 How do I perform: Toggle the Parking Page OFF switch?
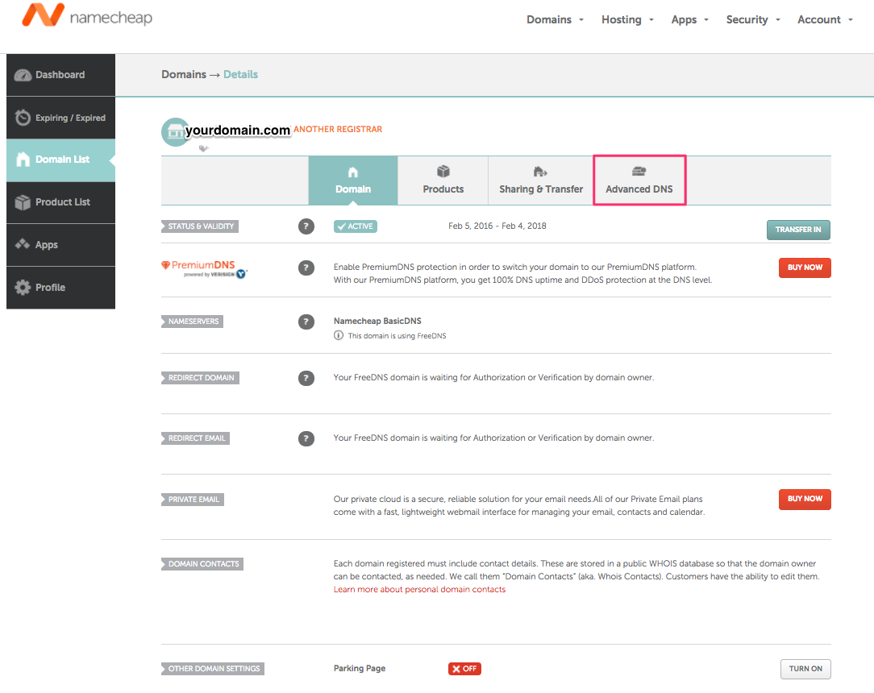(x=464, y=669)
